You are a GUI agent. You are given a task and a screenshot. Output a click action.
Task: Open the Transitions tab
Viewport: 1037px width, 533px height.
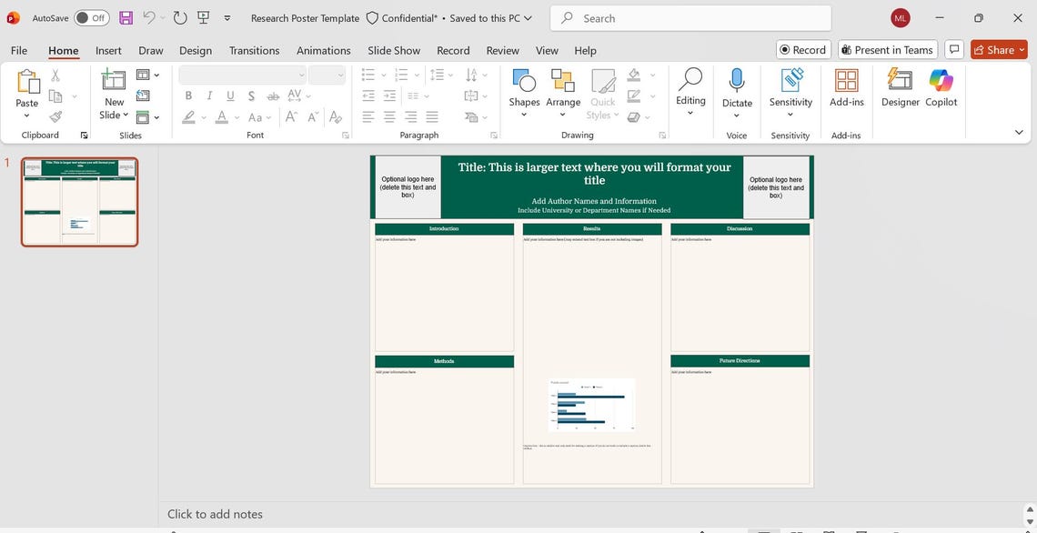coord(254,50)
